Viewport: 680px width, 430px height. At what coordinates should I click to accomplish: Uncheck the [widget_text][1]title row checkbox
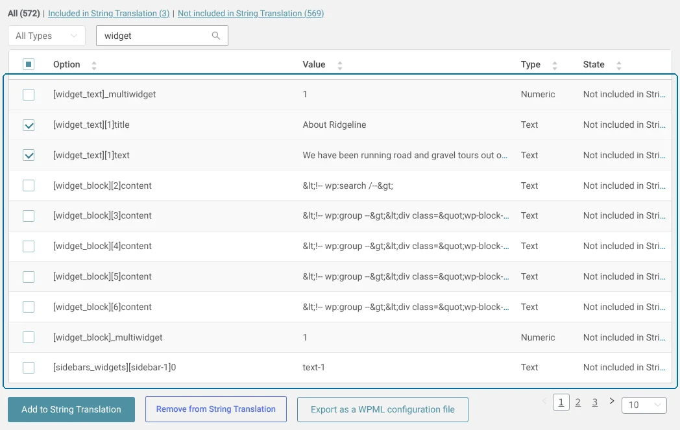[x=29, y=125]
